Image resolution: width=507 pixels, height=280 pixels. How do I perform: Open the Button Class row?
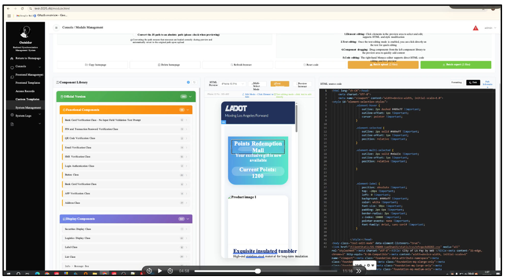pos(125,175)
